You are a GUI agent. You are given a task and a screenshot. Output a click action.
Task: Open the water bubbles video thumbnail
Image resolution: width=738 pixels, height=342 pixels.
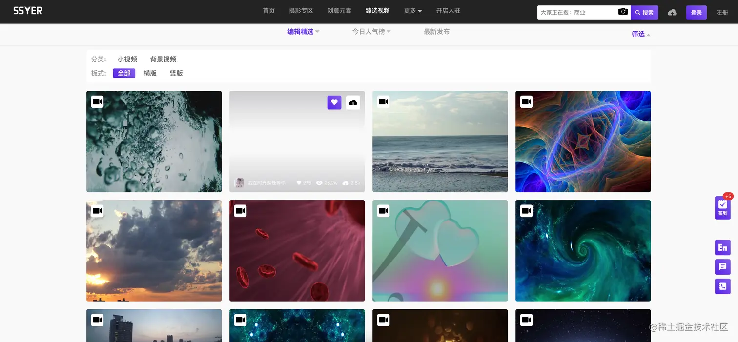pos(154,141)
